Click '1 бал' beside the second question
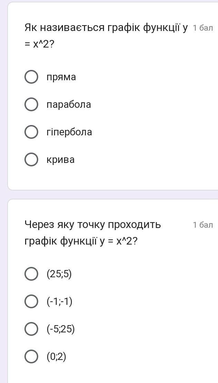 click(203, 225)
